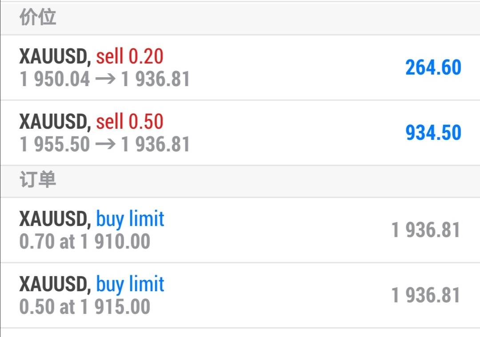Tap the 1 955.50 → 1 936.81 price line
The height and width of the screenshot is (337, 480).
click(105, 145)
